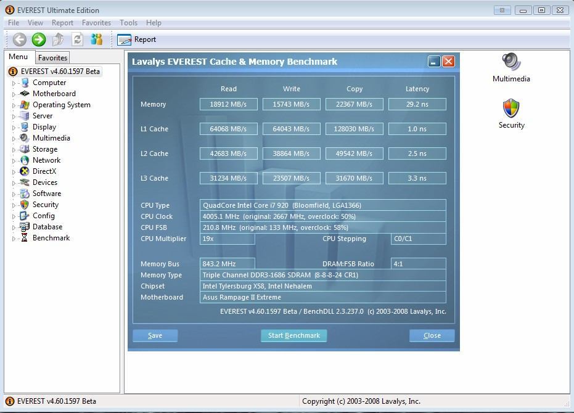This screenshot has width=574, height=413.
Task: Close benchmark dialog with red X
Action: click(x=448, y=62)
